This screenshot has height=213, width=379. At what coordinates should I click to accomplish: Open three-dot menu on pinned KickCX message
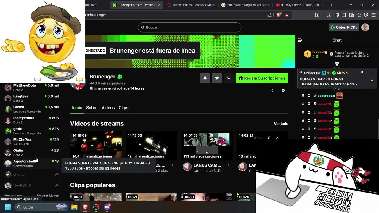[372, 73]
